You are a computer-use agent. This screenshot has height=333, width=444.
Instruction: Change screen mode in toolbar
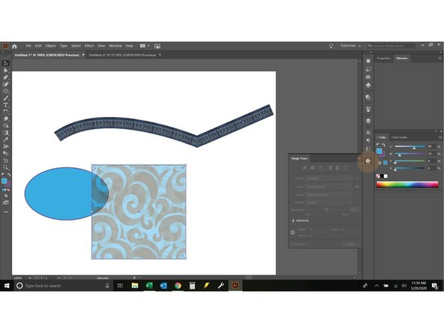pos(6,202)
